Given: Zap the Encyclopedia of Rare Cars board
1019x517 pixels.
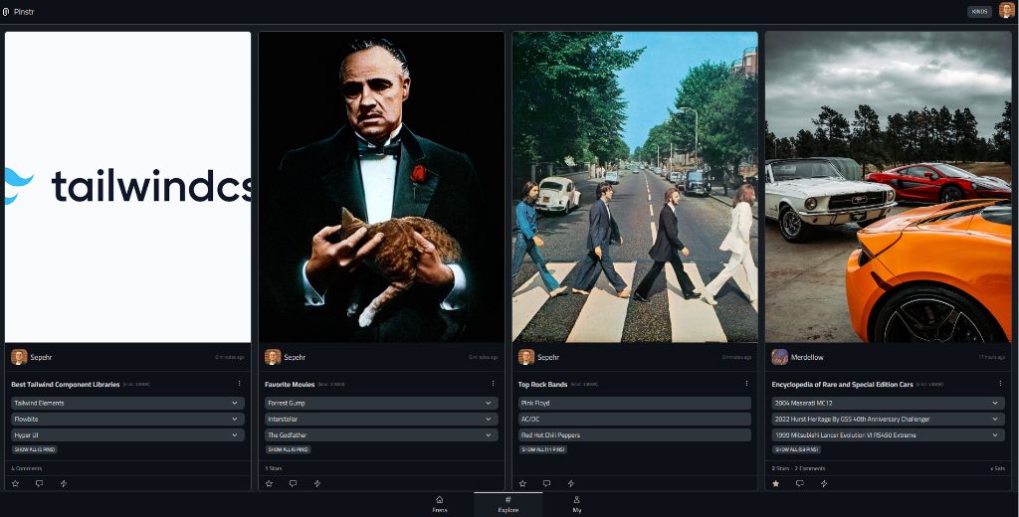Looking at the screenshot, I should click(824, 483).
